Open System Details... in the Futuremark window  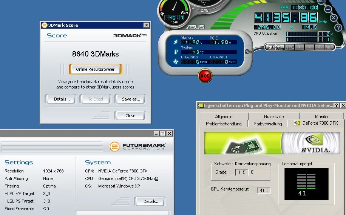[x=150, y=201]
